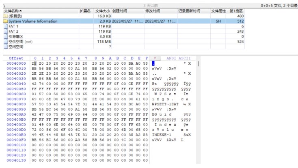Click the highlighted 2E byte at offset 00040000
This screenshot has height=168, width=298.
tap(34, 63)
